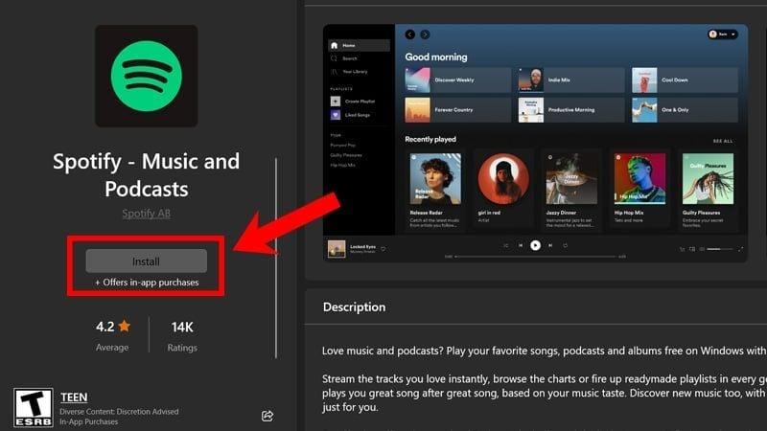Click forward arrow in Spotify preview

pyautogui.click(x=425, y=34)
